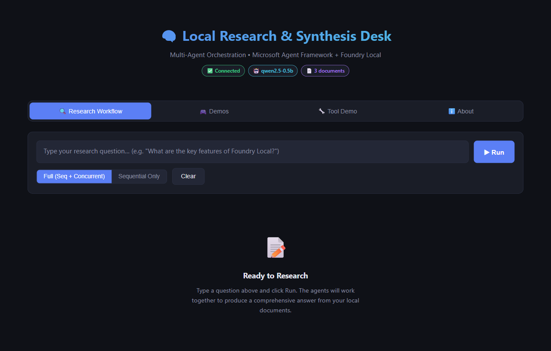This screenshot has height=351, width=551.
Task: Click the qwen2.5-0.5b model badge text
Action: tap(277, 71)
